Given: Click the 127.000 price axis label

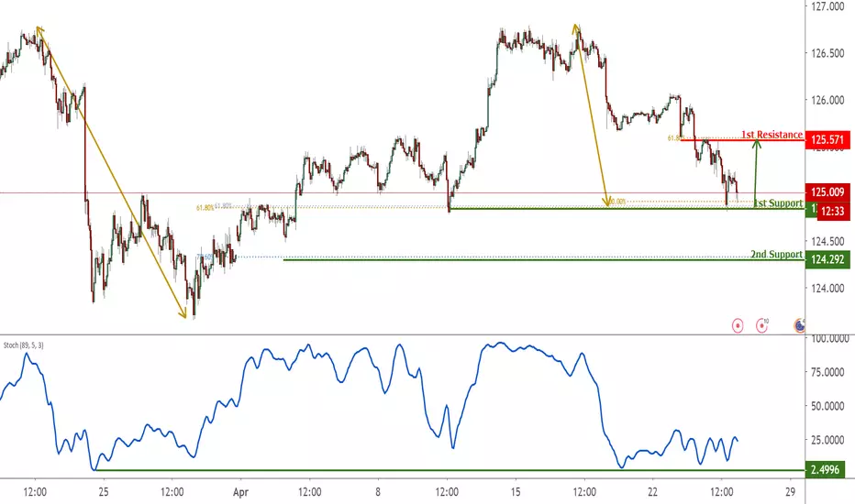Looking at the screenshot, I should (827, 6).
